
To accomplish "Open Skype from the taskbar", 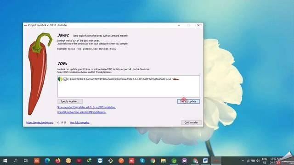I will pyautogui.click(x=142, y=161).
